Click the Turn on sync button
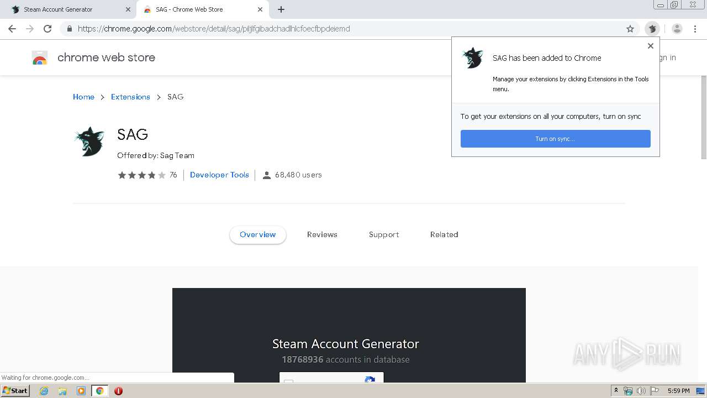Image resolution: width=707 pixels, height=398 pixels. [556, 139]
